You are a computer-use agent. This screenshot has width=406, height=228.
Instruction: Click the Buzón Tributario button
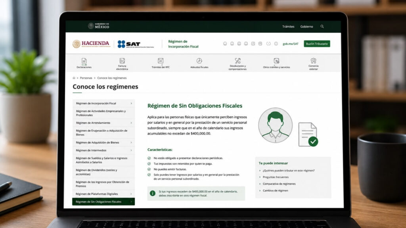pyautogui.click(x=317, y=44)
